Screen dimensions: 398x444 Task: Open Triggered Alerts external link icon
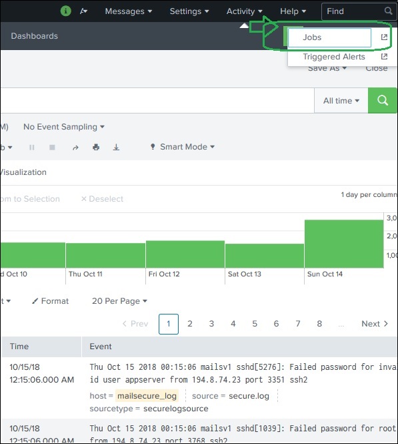coord(384,56)
